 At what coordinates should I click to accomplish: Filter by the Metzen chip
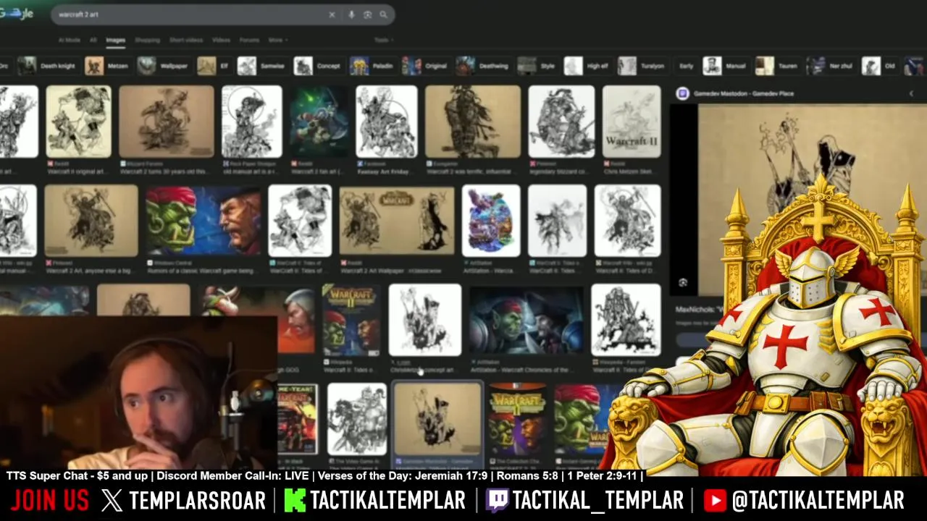pos(107,66)
